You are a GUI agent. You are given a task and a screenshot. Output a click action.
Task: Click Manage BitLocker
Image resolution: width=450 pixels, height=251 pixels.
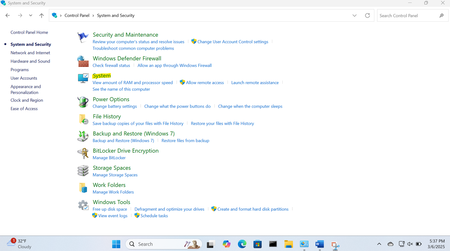[109, 158]
